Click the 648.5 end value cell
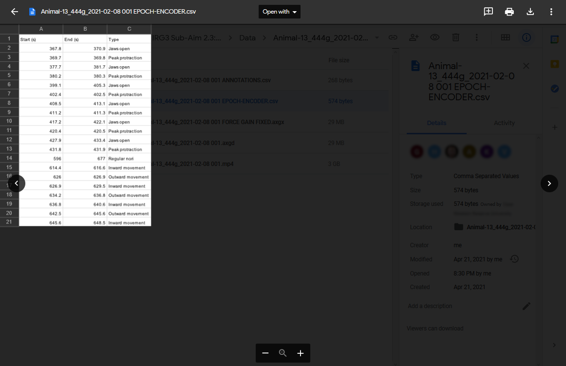Image resolution: width=566 pixels, height=366 pixels. (x=85, y=223)
